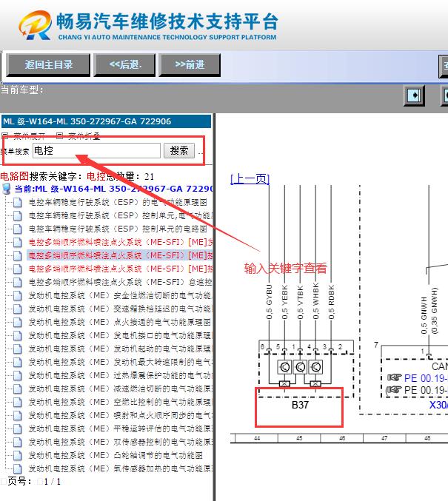Image resolution: width=448 pixels, height=501 pixels.
Task: Click the page number 1 / 1 indicator
Action: [x=53, y=482]
